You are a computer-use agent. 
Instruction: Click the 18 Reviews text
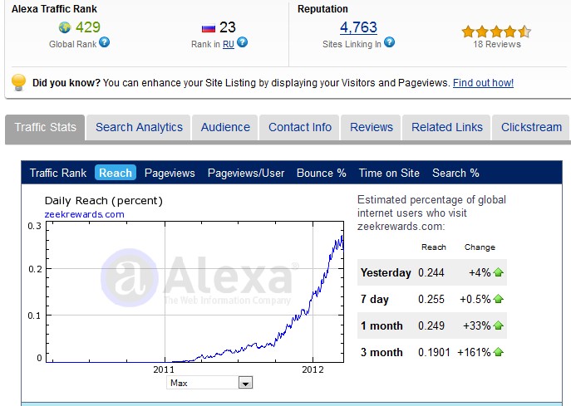coord(497,44)
